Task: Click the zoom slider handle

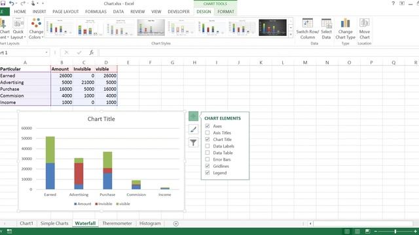Action: 395,231
